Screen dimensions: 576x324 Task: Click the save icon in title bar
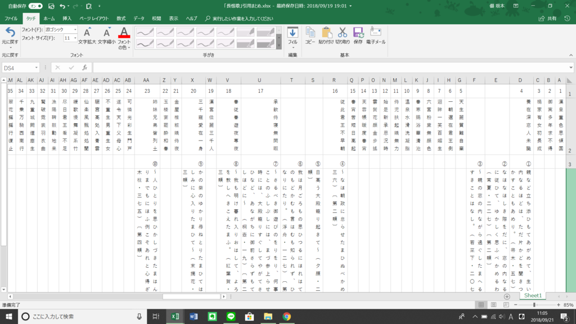click(51, 6)
